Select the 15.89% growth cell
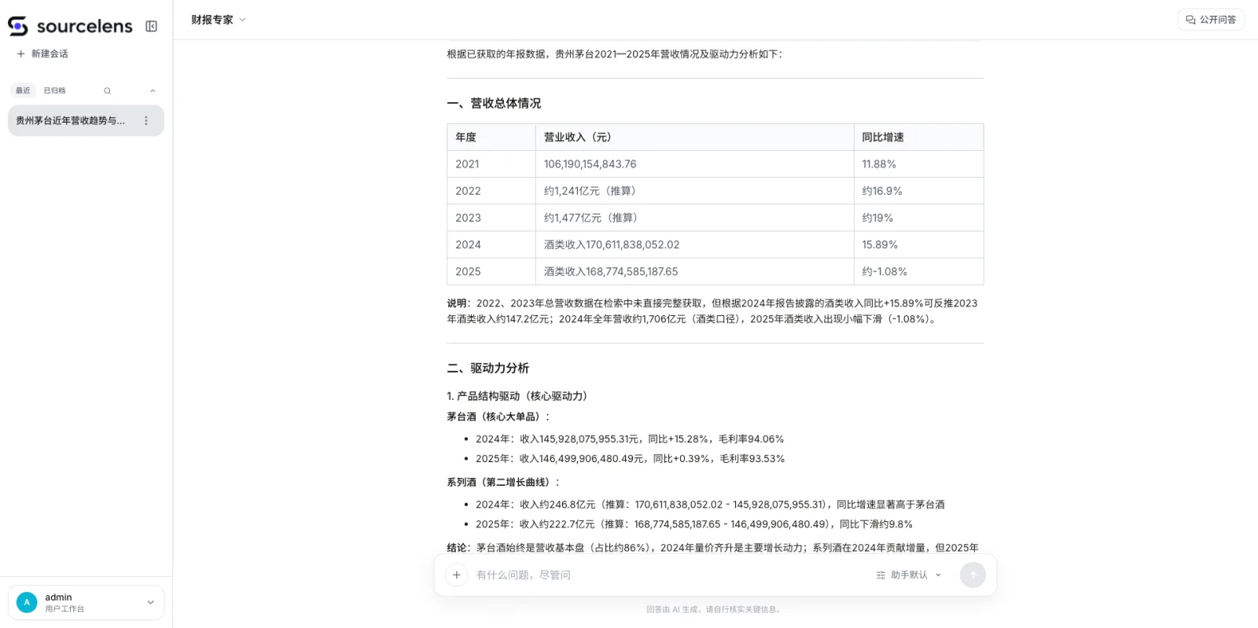The width and height of the screenshot is (1258, 628). (918, 244)
